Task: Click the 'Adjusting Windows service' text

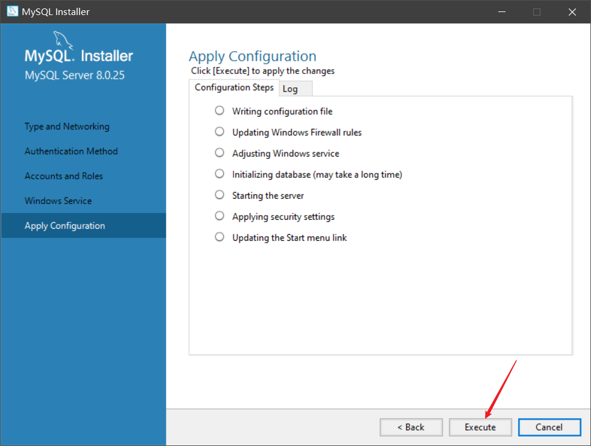Action: (x=286, y=154)
